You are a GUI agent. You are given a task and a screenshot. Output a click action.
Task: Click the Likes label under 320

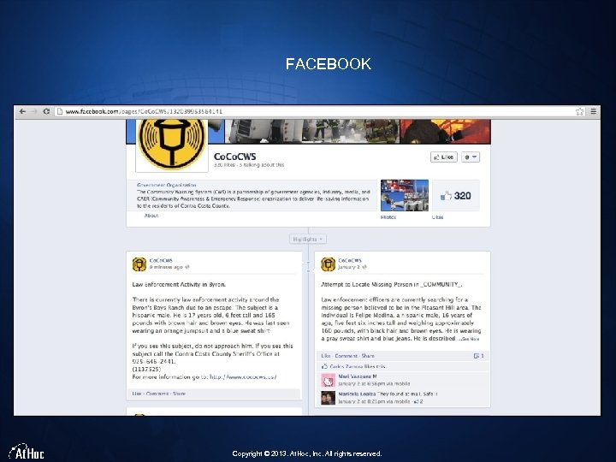tap(438, 217)
